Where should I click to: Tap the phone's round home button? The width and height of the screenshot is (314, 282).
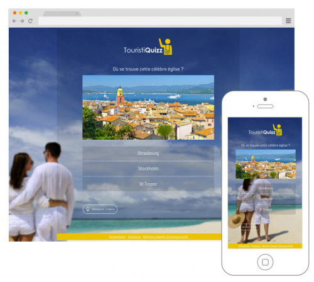coord(265,262)
